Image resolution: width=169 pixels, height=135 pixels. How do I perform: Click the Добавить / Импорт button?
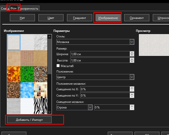coord(29,120)
